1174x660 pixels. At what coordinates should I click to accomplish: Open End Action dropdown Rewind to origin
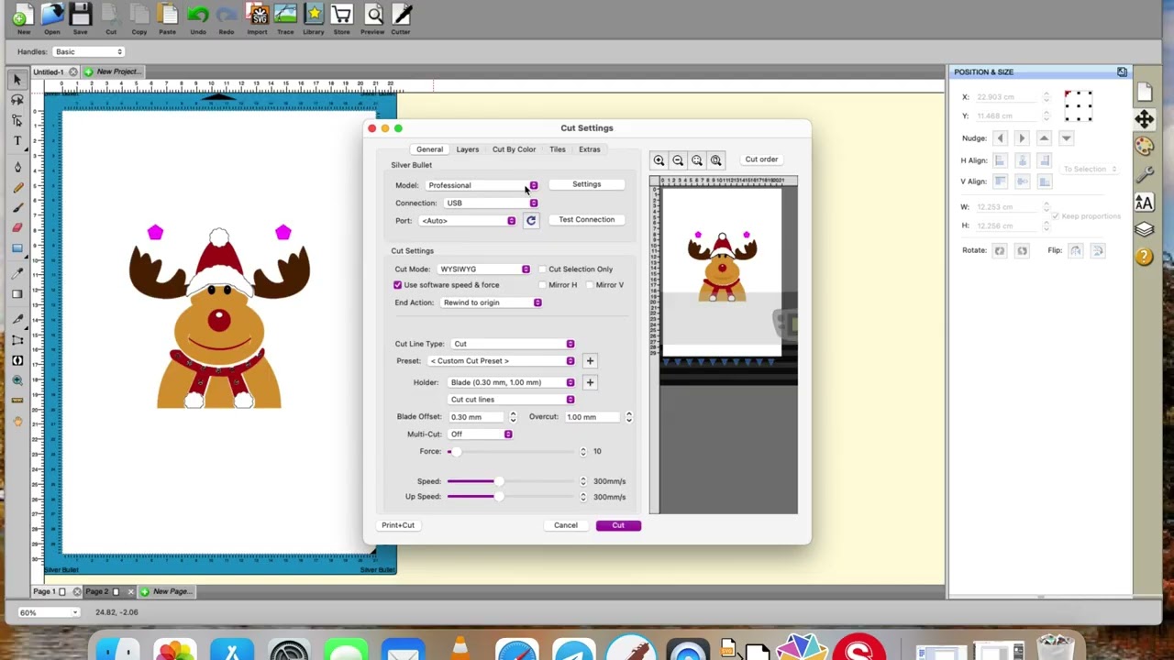point(491,302)
